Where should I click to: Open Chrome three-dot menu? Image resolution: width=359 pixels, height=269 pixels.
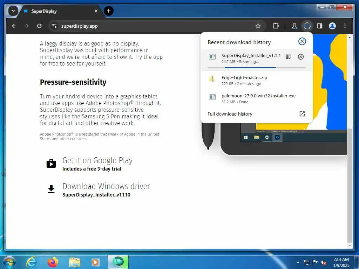coord(345,26)
